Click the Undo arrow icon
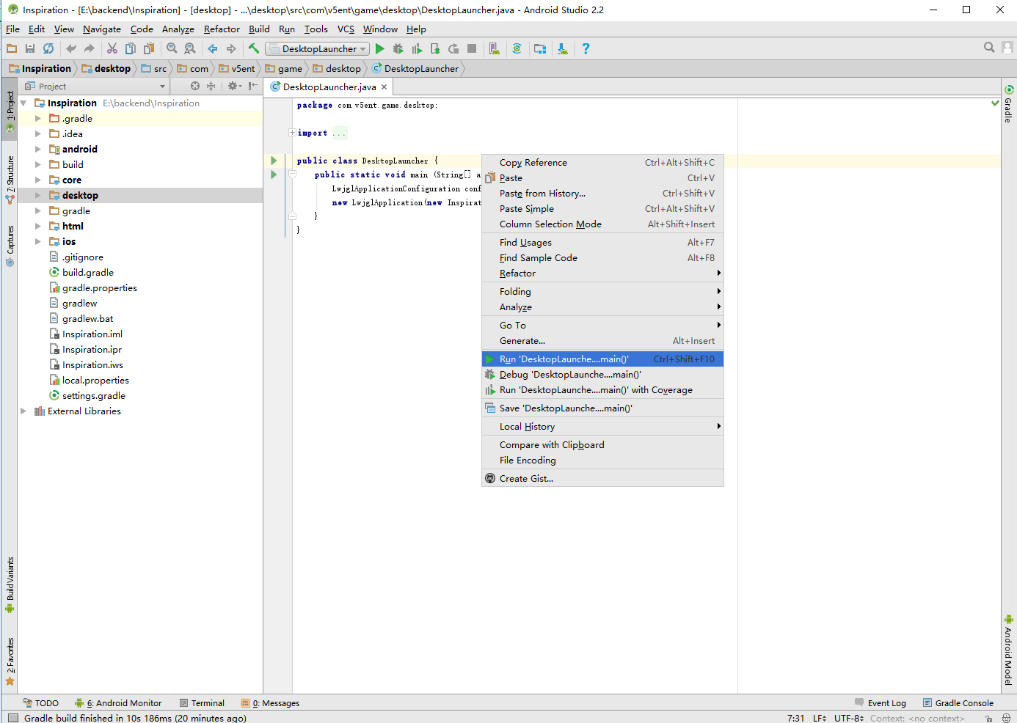Viewport: 1017px width, 723px height. (x=71, y=48)
